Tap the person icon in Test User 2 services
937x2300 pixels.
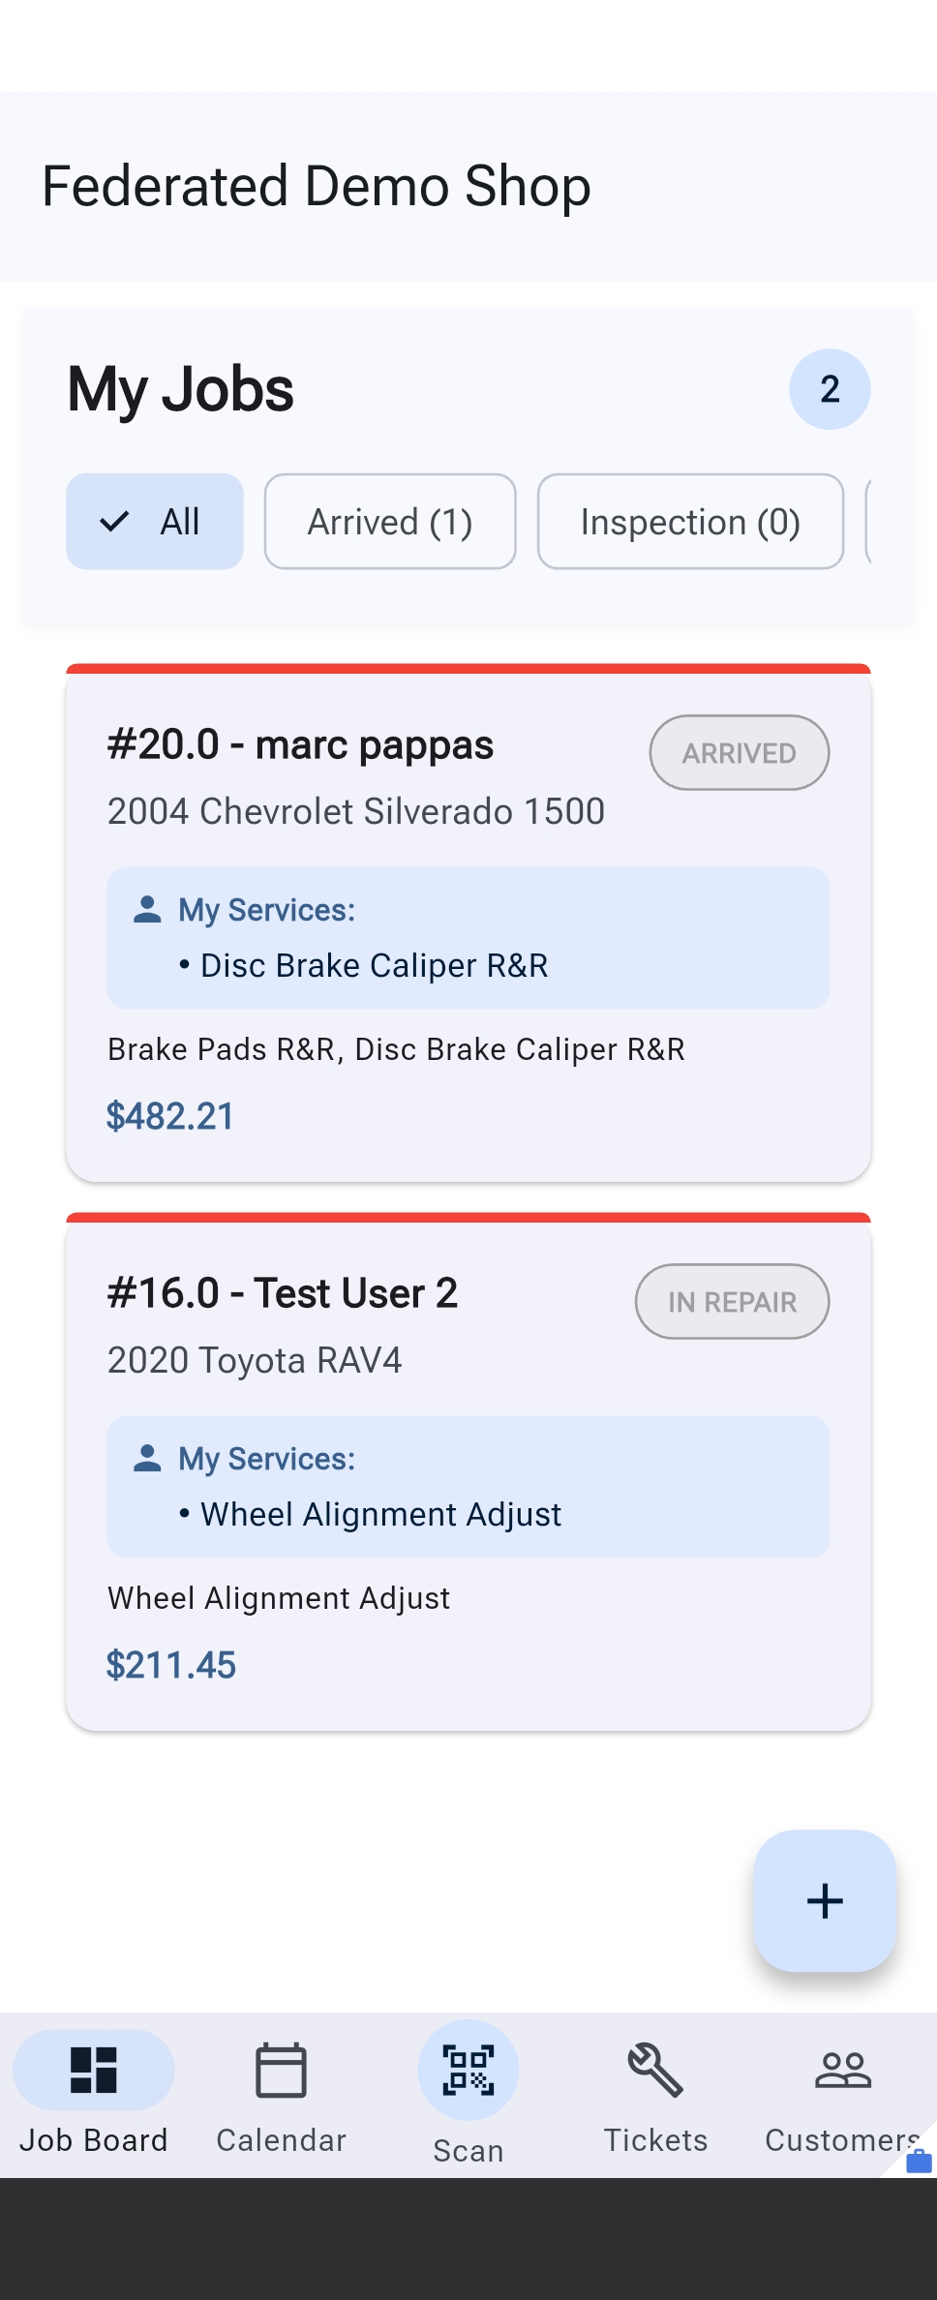[x=147, y=1458]
